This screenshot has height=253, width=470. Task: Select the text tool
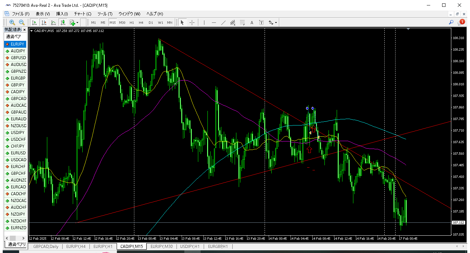point(252,22)
